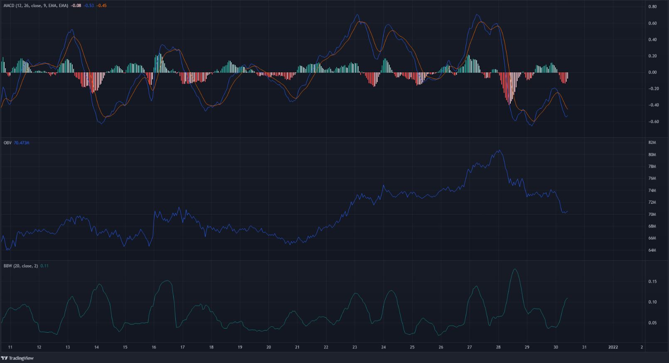Viewport: 669px width, 363px height.
Task: Click date label 23 on time axis
Action: pos(354,347)
